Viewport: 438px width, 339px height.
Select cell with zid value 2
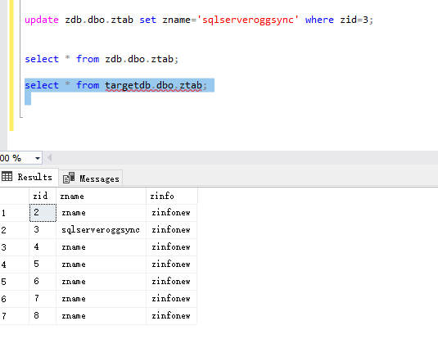[x=43, y=213]
